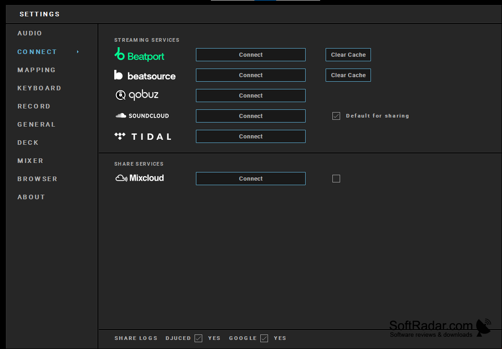Open the RECORD settings section

point(34,106)
